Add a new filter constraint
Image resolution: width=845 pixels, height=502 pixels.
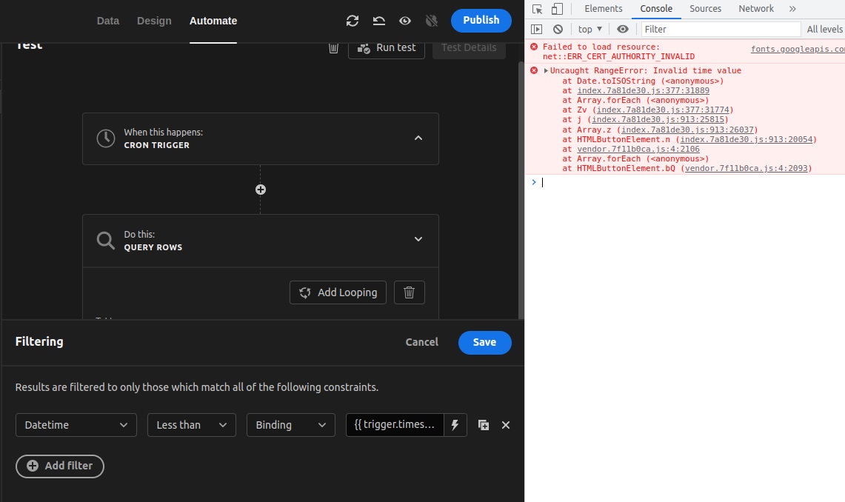click(59, 466)
